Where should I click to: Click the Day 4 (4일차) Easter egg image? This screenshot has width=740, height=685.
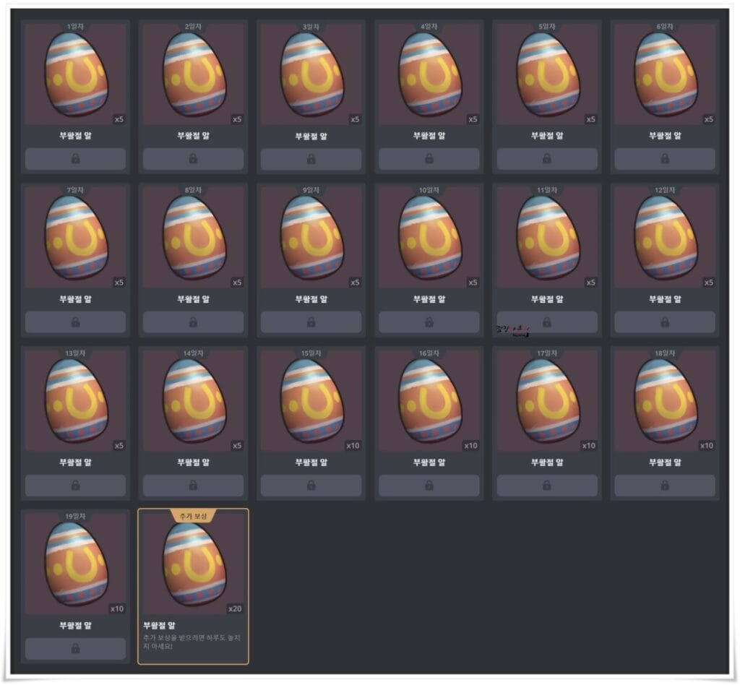tap(429, 74)
